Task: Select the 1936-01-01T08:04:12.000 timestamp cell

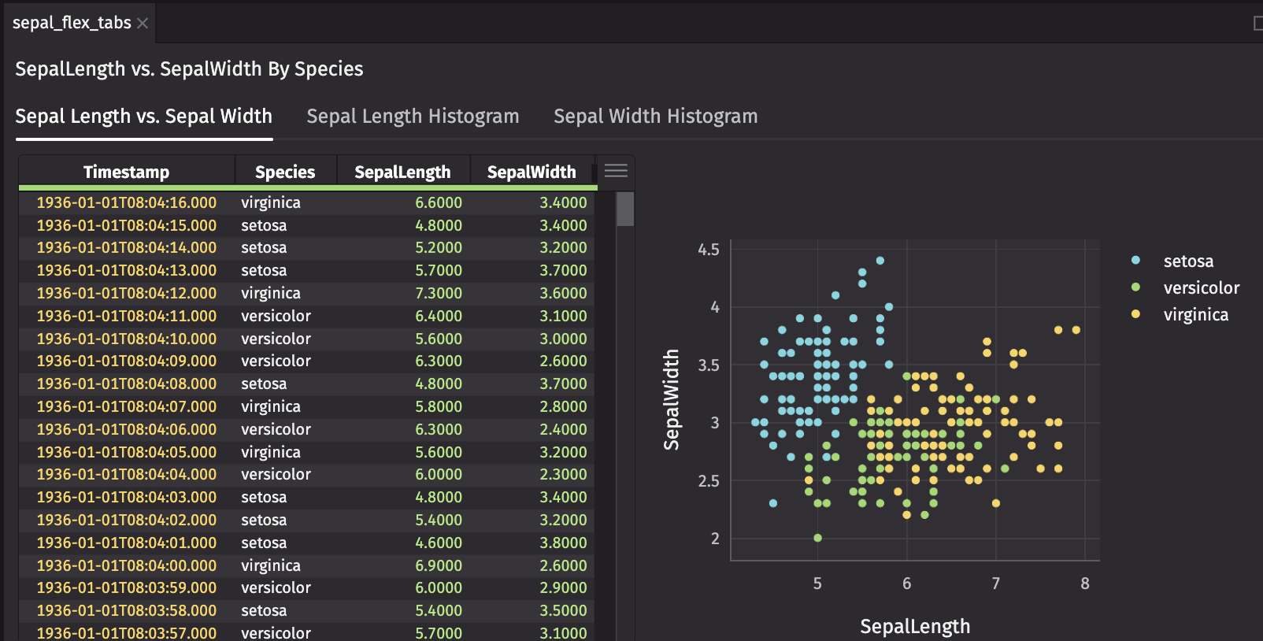Action: click(126, 293)
